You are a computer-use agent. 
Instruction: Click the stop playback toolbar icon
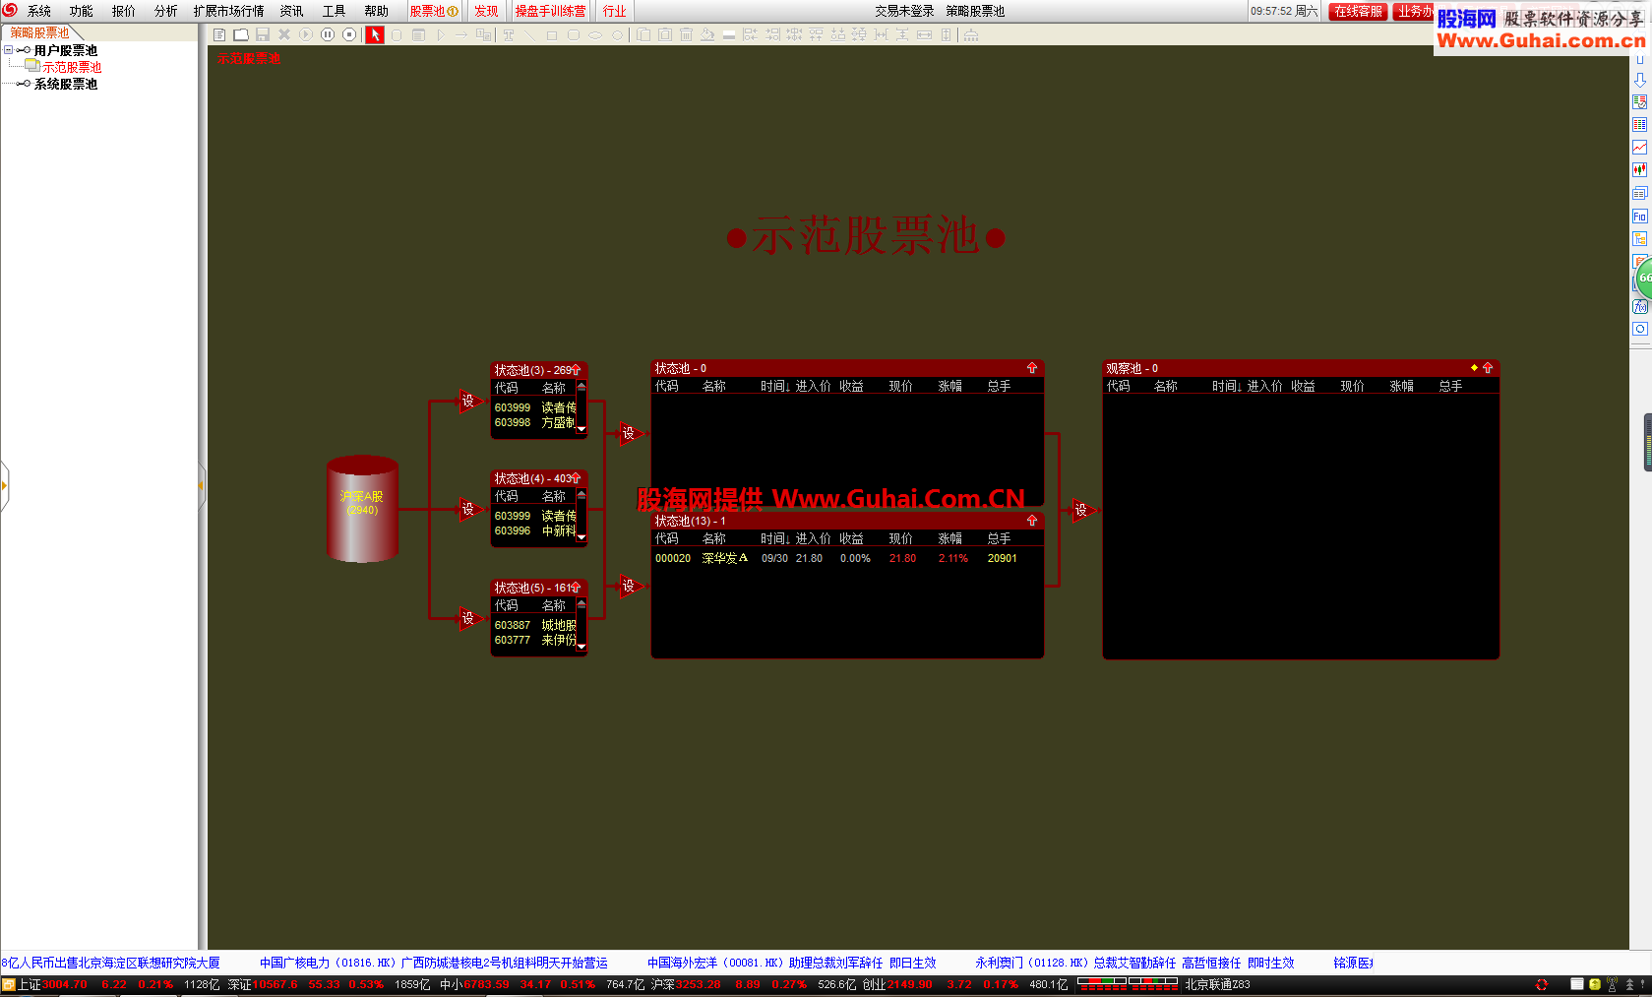pyautogui.click(x=349, y=34)
